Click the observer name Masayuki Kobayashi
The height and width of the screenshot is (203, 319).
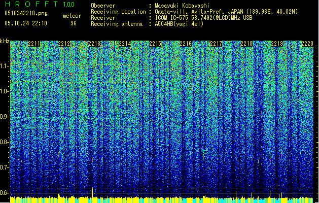click(182, 6)
